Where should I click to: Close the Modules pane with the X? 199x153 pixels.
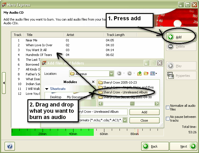click(93, 82)
